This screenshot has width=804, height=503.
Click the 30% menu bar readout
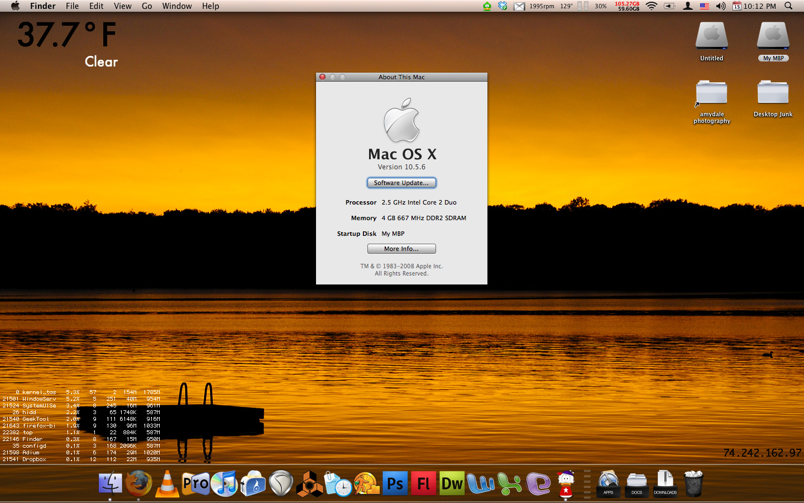click(x=601, y=6)
